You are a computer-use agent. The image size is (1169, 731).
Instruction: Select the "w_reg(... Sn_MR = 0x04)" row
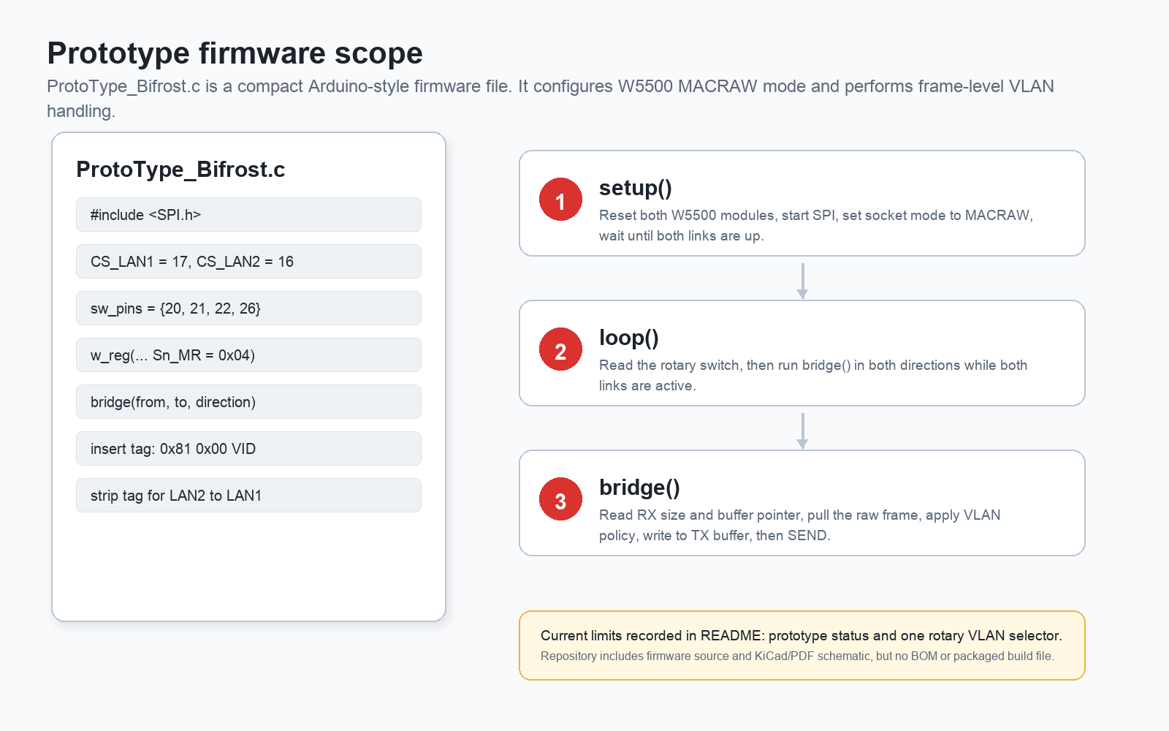point(248,355)
